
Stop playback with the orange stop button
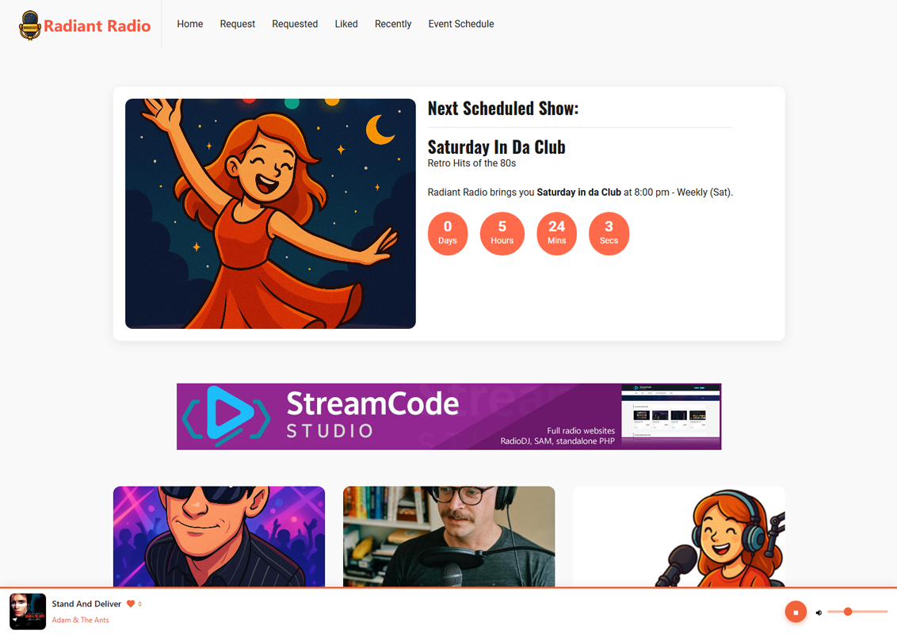796,612
